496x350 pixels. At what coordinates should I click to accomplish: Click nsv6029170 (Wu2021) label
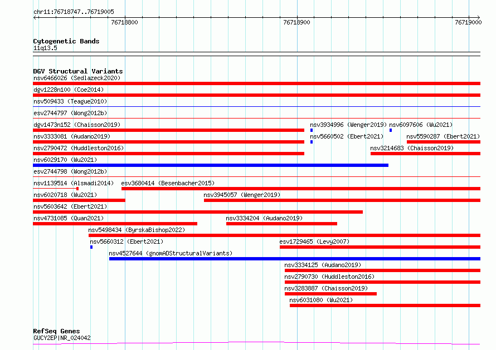coord(65,160)
